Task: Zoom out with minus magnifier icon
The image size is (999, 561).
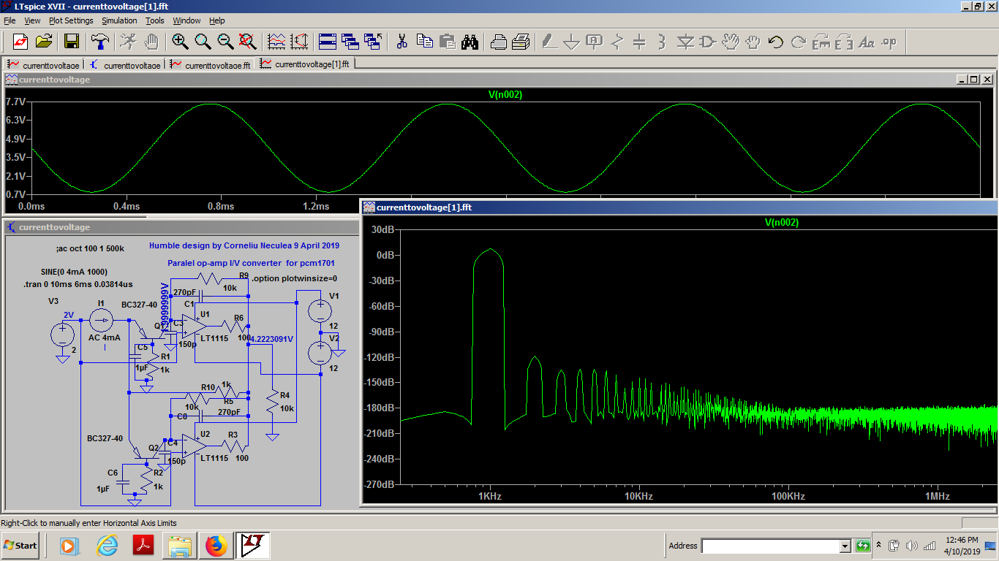Action: [225, 41]
